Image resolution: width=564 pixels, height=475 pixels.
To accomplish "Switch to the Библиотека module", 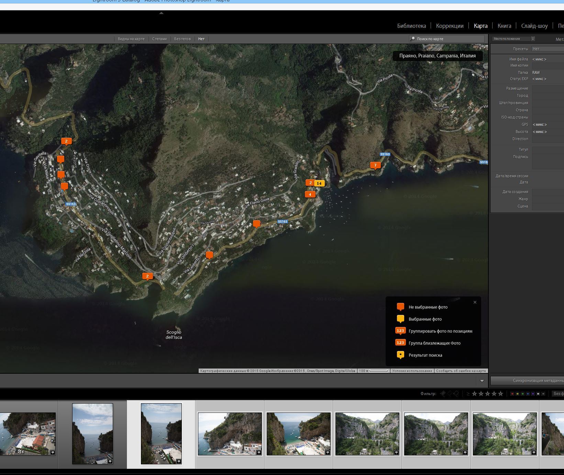I will coord(411,26).
